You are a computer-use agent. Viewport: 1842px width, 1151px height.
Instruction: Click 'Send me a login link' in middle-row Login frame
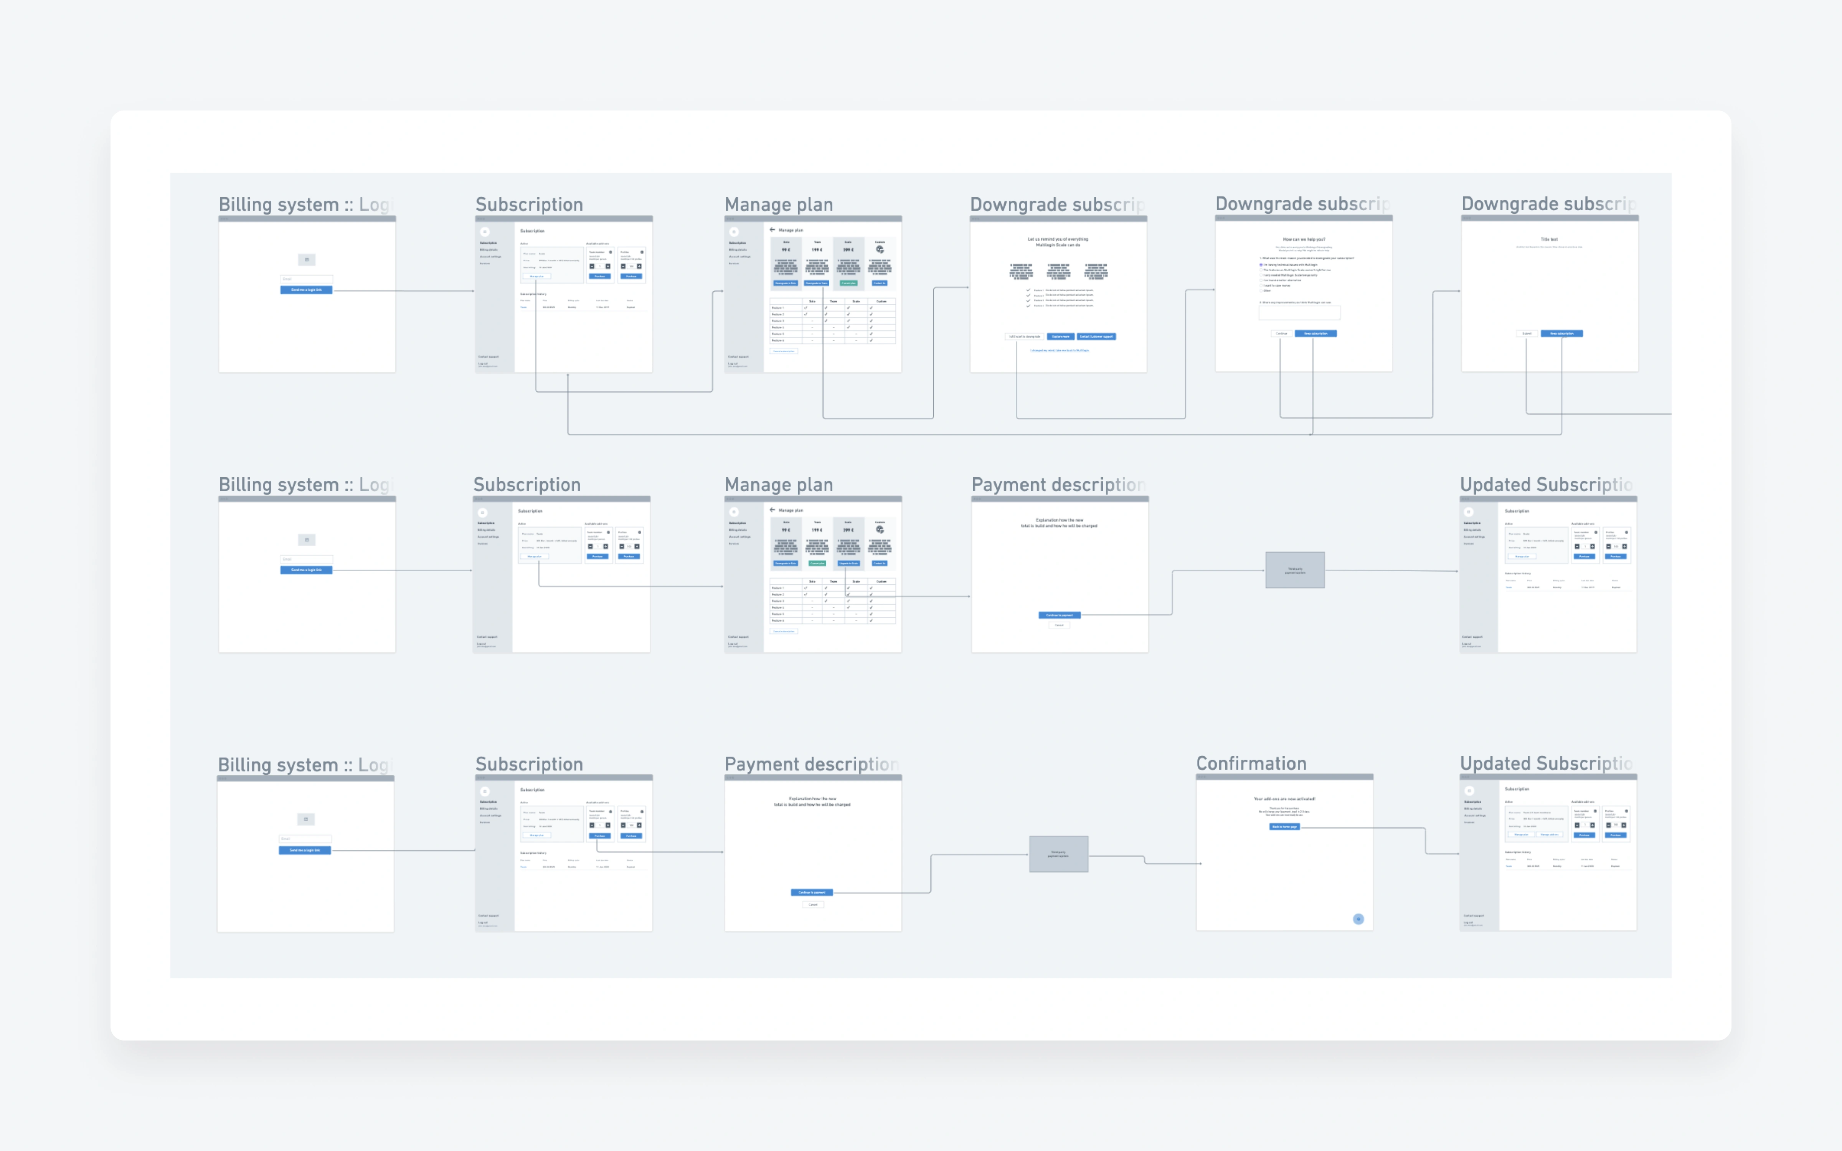[x=307, y=570]
